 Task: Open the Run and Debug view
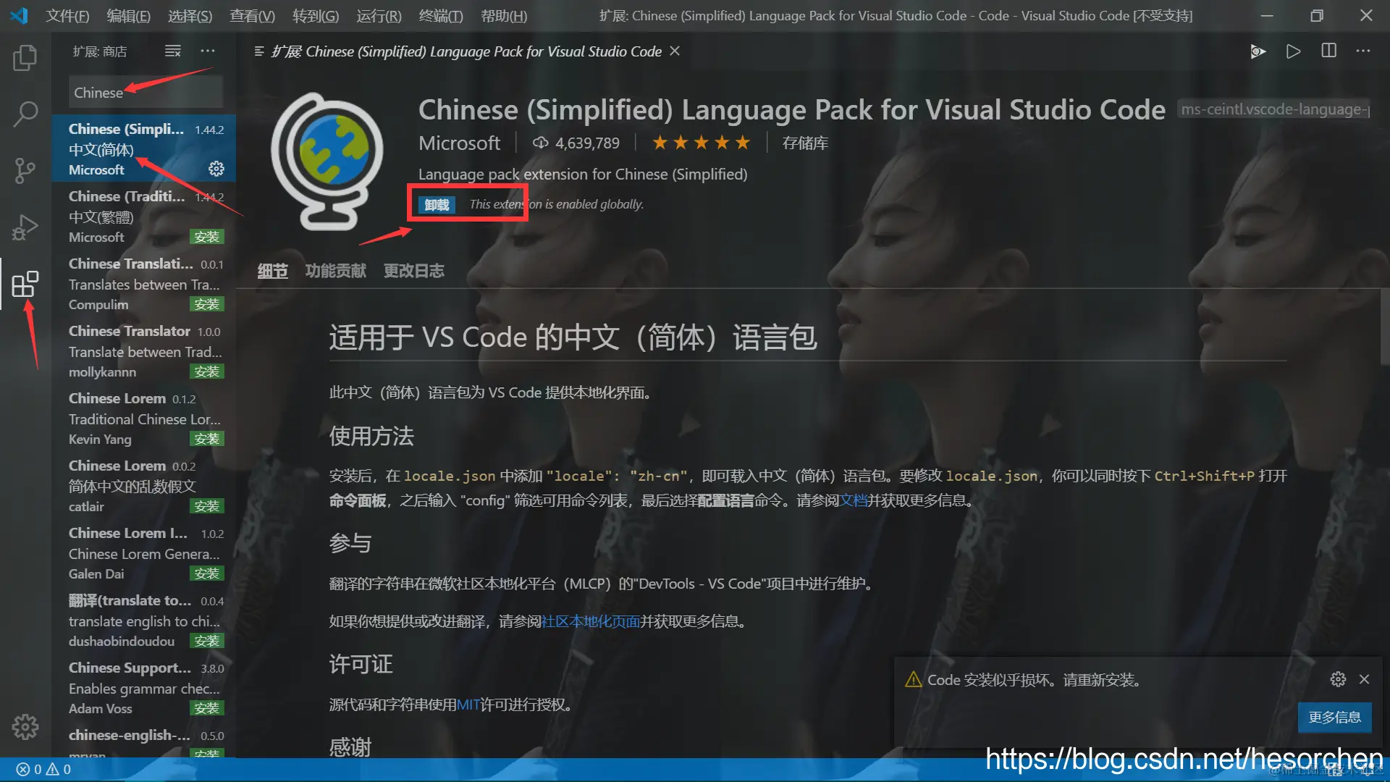pyautogui.click(x=25, y=226)
